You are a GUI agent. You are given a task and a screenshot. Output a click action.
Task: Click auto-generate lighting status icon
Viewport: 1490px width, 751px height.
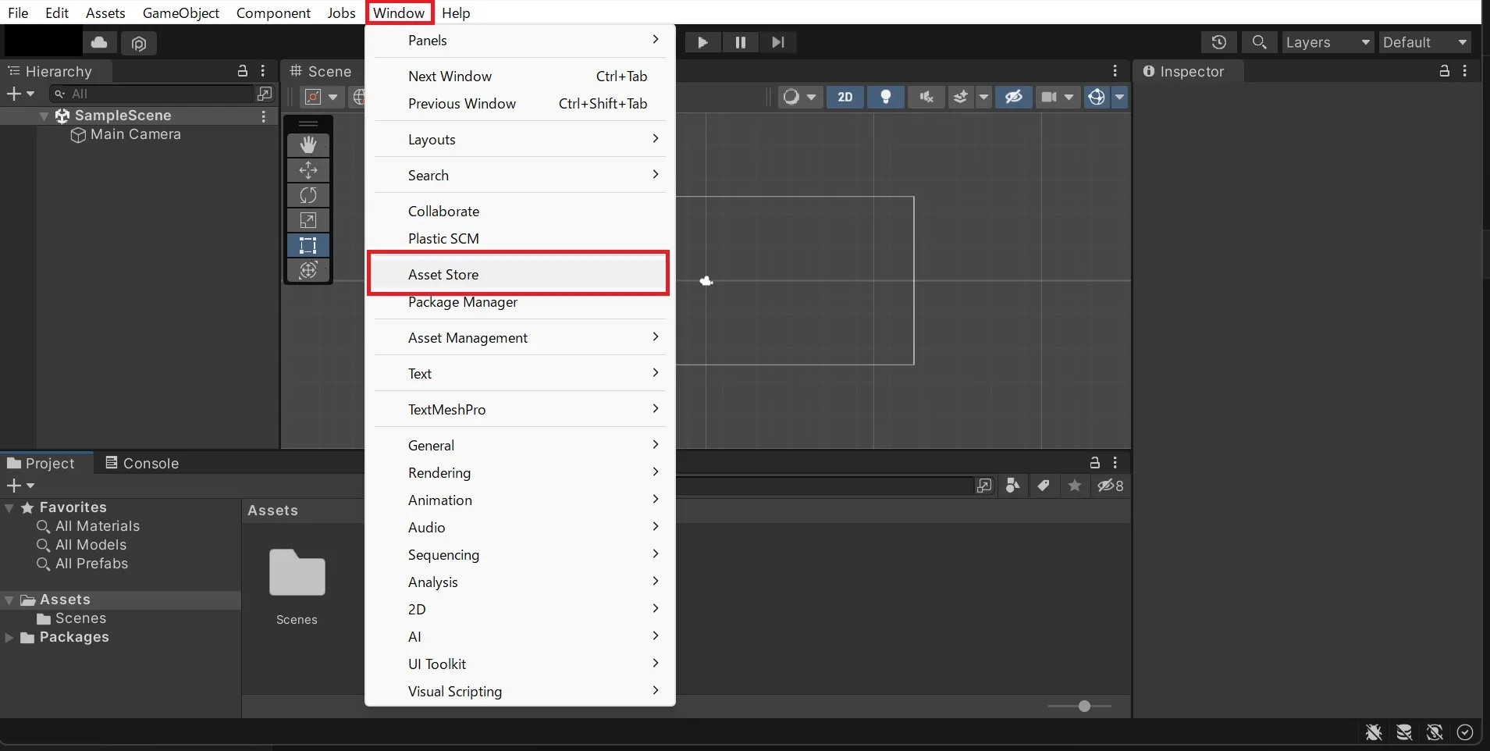tap(1435, 732)
